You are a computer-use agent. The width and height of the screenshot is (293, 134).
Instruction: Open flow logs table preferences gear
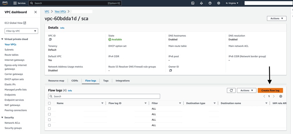[x=281, y=96]
